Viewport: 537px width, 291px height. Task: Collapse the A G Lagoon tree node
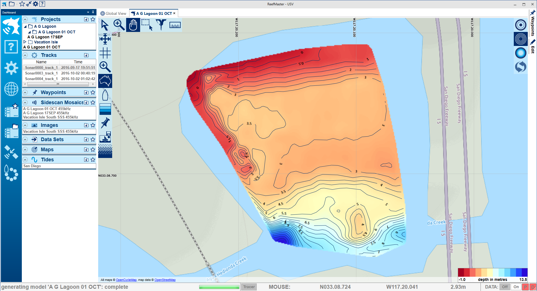click(25, 27)
